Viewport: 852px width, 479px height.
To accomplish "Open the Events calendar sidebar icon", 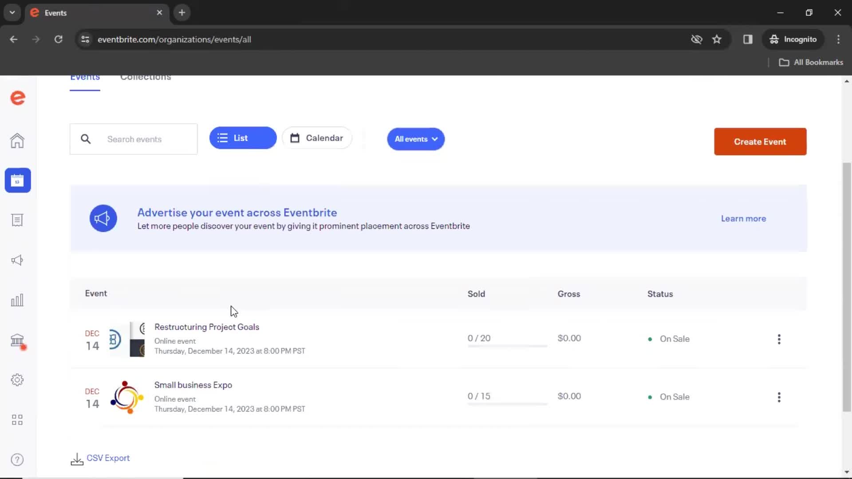I will pos(18,181).
